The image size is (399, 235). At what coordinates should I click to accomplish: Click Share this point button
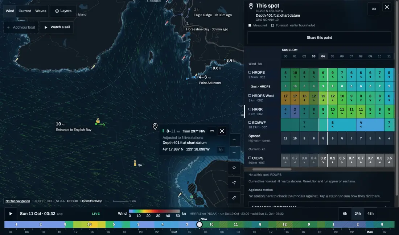[319, 38]
